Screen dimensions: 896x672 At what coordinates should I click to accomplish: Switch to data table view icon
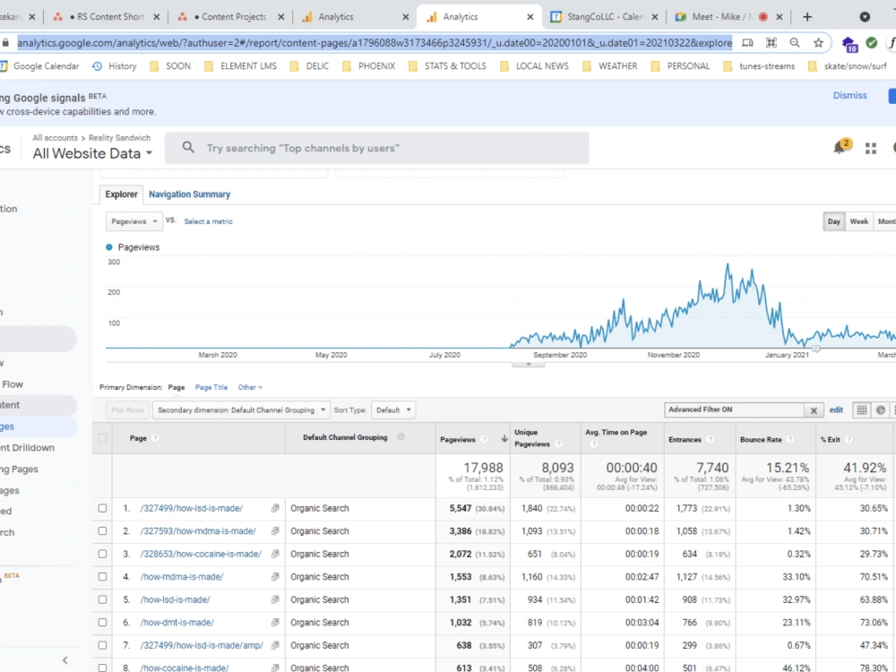tap(862, 409)
